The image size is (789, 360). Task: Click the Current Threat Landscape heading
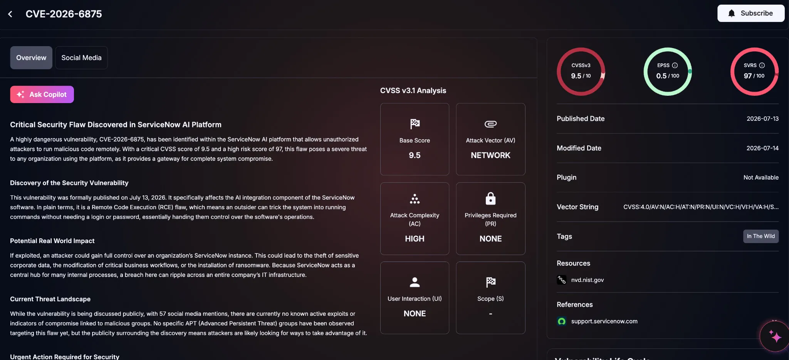point(50,299)
